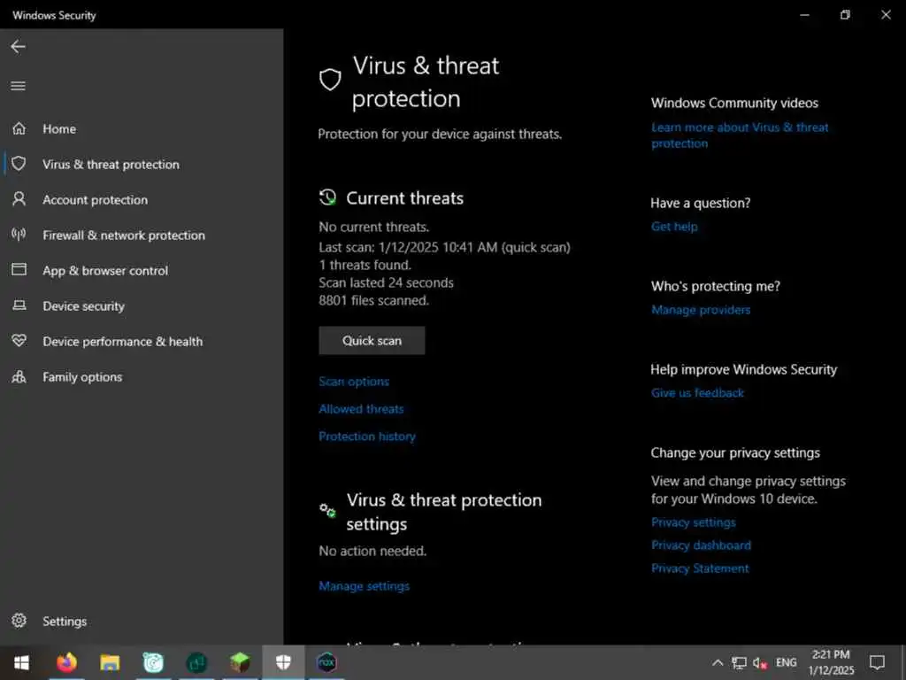
Task: Open Firefox from the taskbar
Action: (x=66, y=662)
